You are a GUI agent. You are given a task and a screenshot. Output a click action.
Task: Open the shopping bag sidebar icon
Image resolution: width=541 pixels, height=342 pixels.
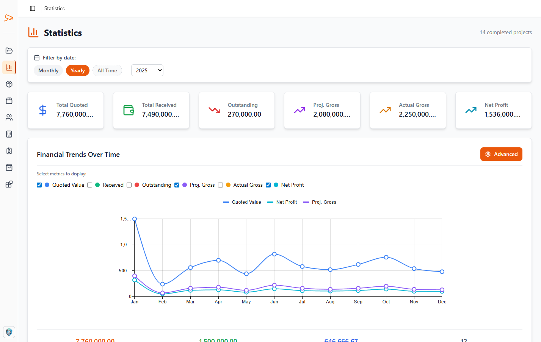coord(9,167)
